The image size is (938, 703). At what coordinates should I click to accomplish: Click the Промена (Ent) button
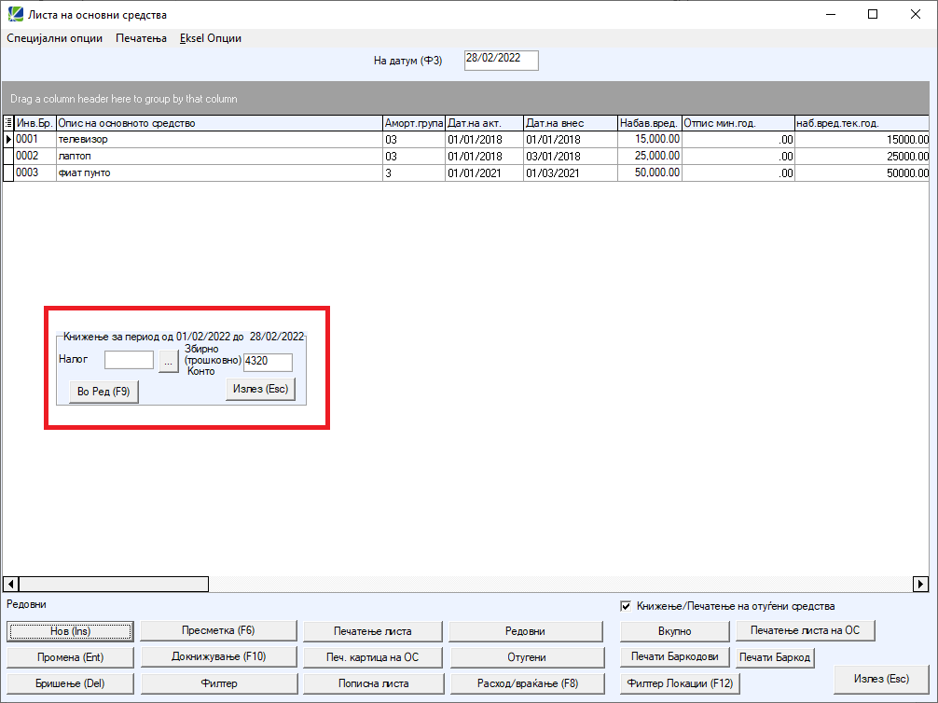point(71,657)
